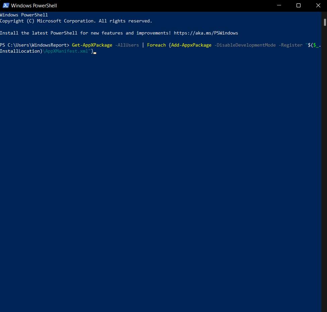Close the Windows PowerShell window
327x312 pixels.
tap(318, 5)
